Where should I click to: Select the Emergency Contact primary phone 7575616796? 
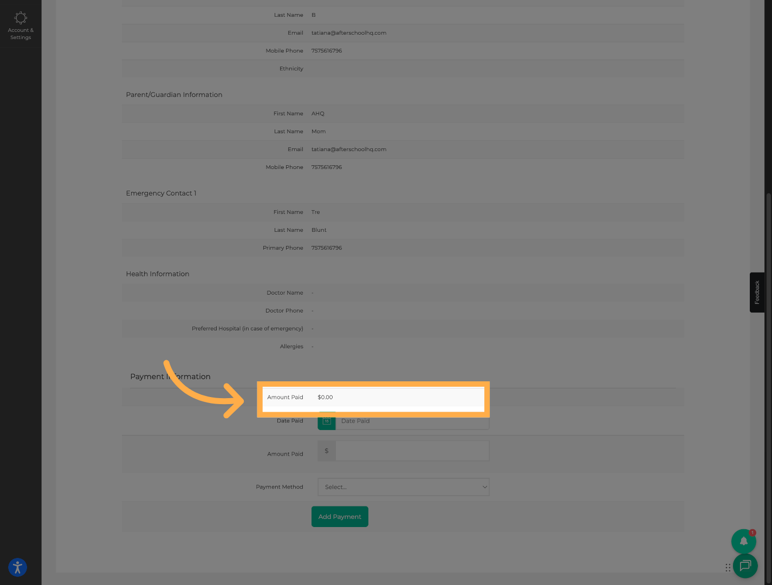(x=327, y=248)
